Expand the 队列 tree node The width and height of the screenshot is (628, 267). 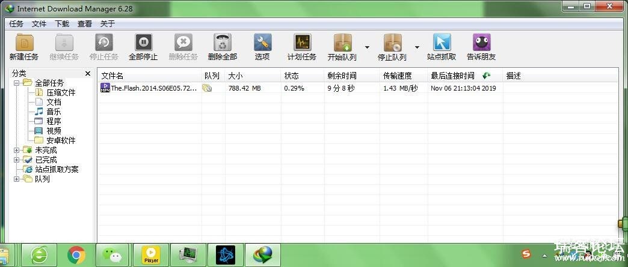pos(17,179)
